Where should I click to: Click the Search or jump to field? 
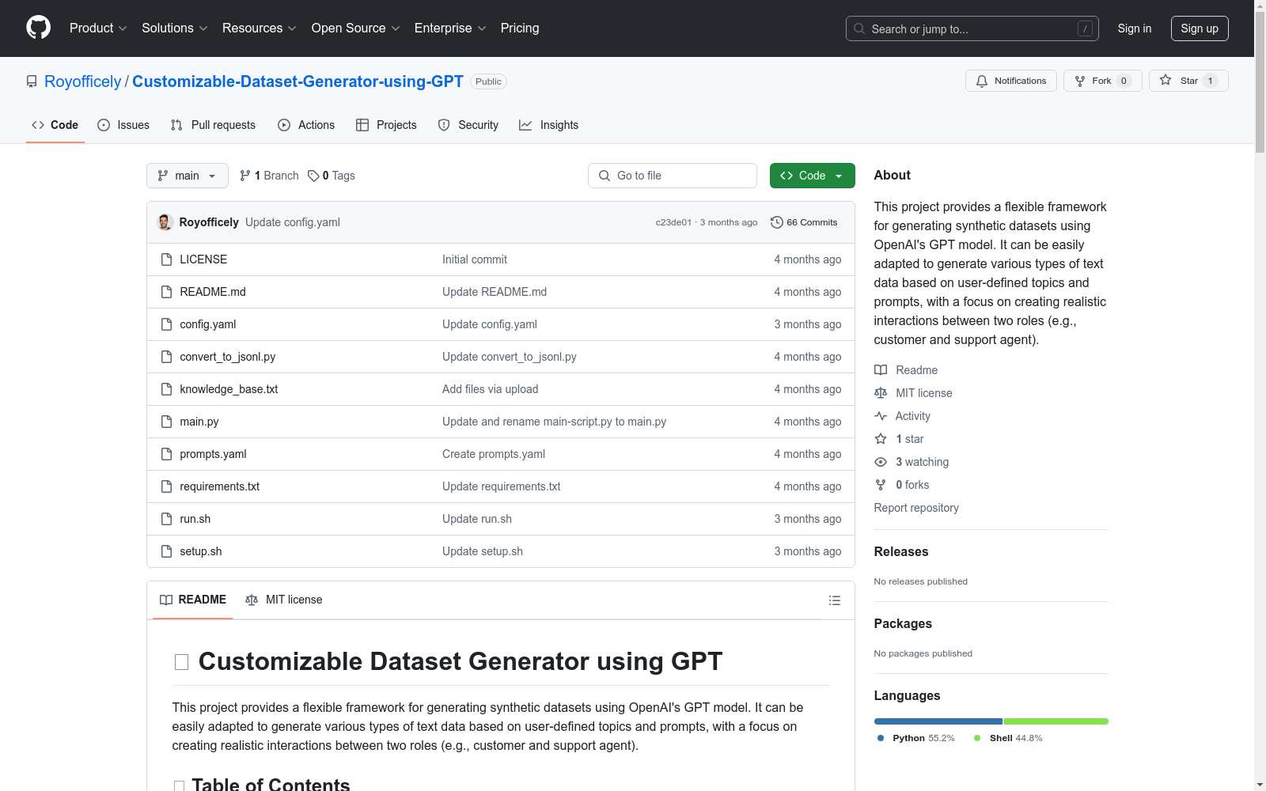[972, 28]
